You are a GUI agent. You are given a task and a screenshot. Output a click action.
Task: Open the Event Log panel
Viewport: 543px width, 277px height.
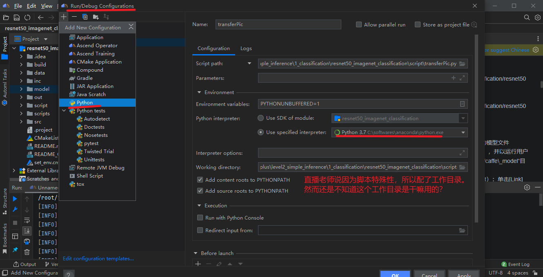tap(515, 264)
